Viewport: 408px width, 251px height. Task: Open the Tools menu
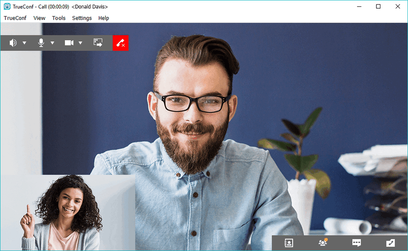coord(58,18)
